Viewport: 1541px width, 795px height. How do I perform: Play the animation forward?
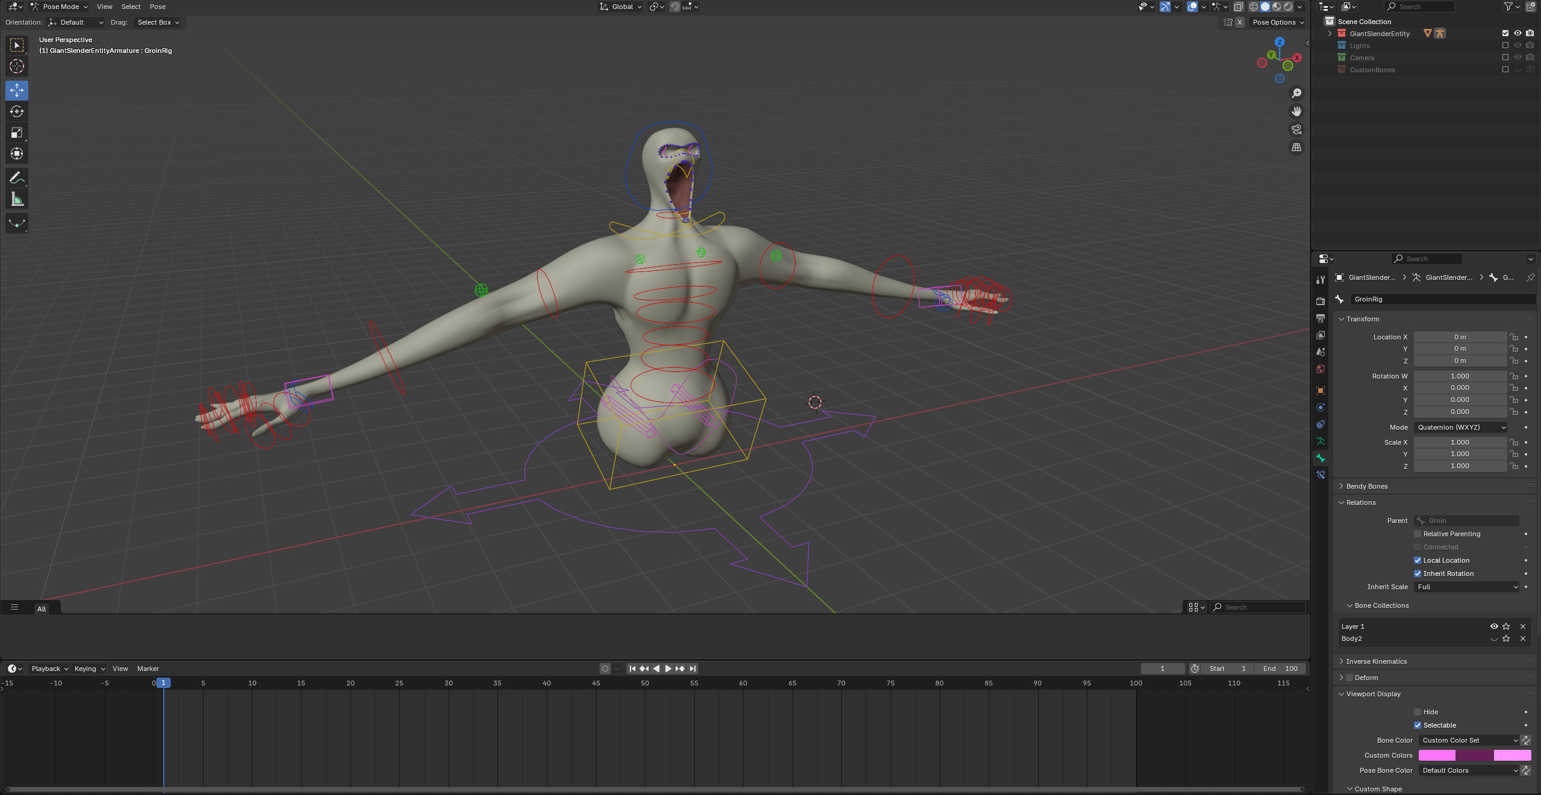(x=668, y=669)
